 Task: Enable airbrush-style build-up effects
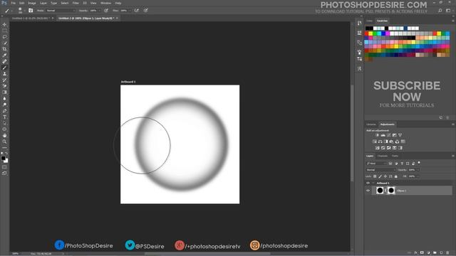point(136,11)
